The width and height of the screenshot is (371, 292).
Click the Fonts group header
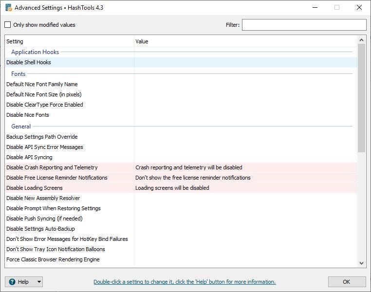[x=18, y=74]
